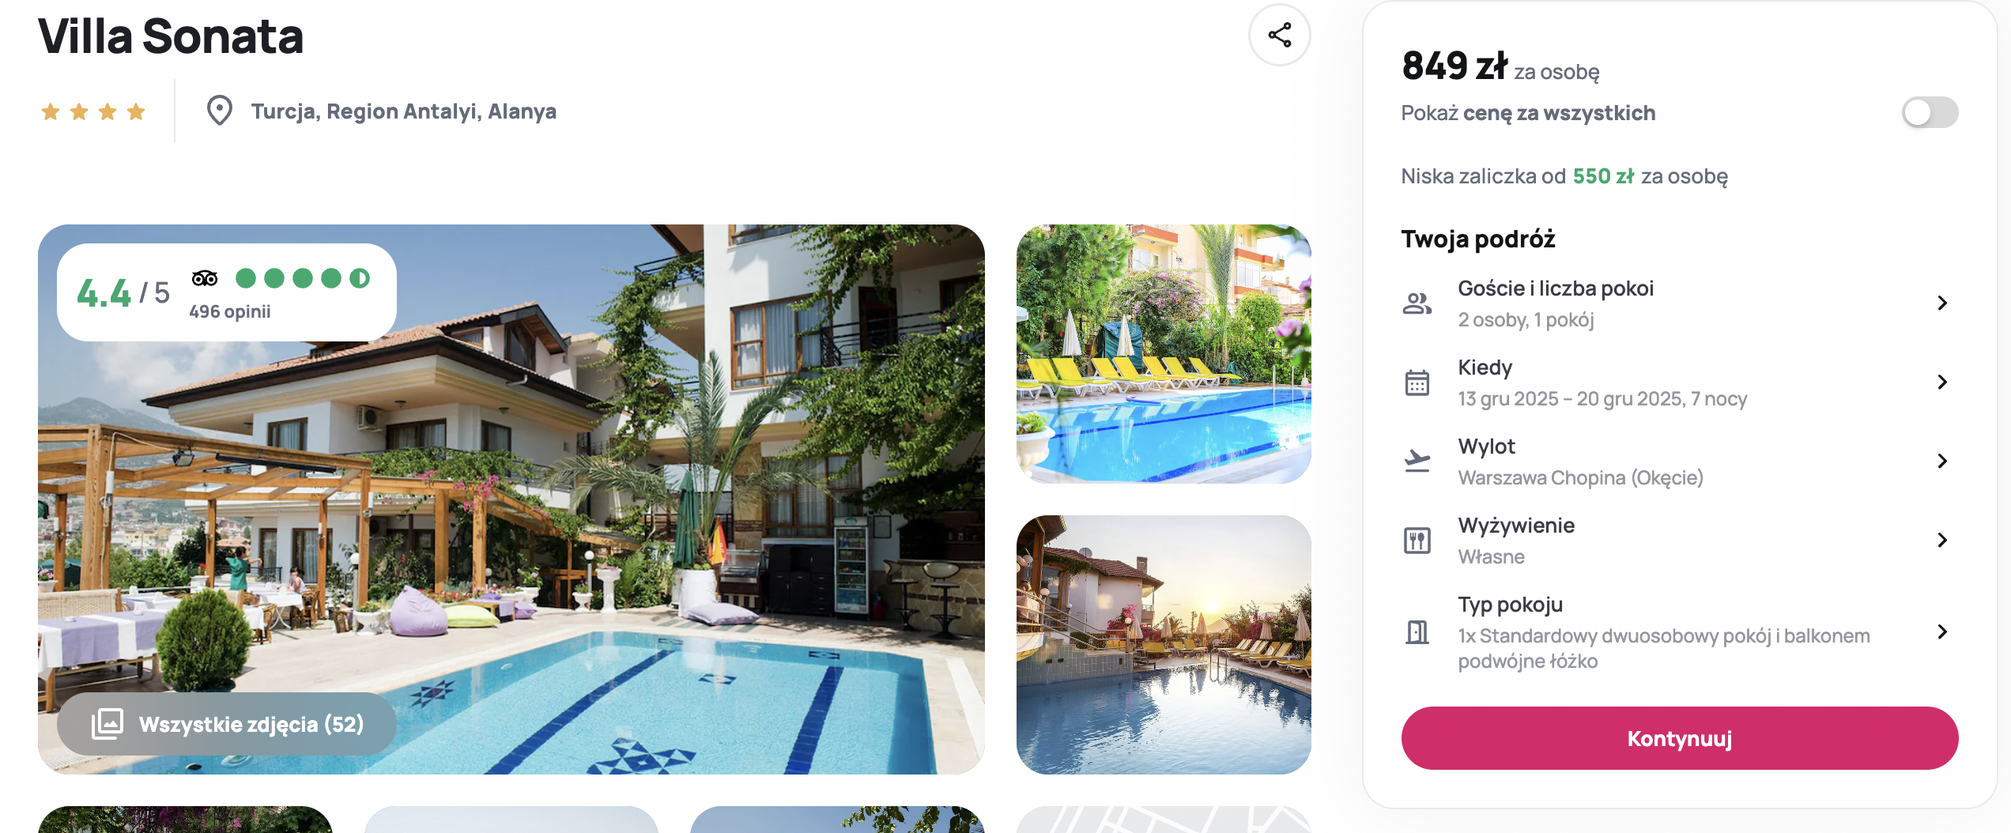Click the guests people icon
2011x833 pixels.
1417,303
